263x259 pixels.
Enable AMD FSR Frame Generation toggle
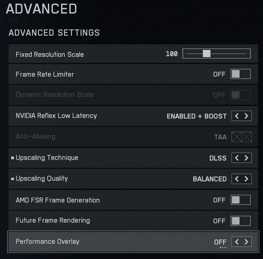coord(240,200)
